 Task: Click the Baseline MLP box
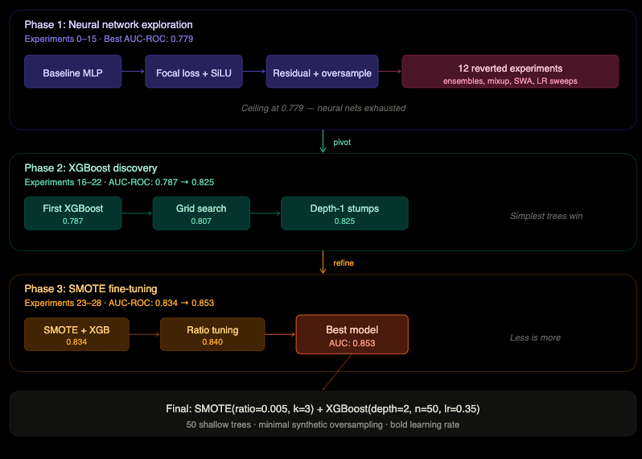click(73, 72)
